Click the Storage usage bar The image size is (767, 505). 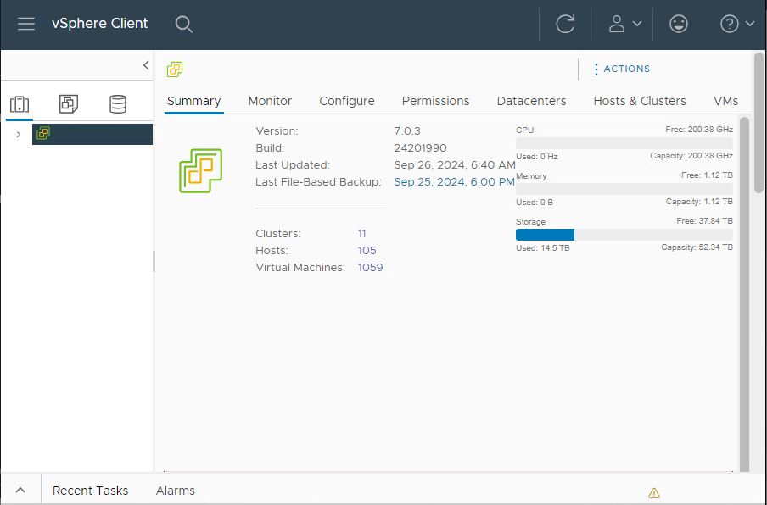point(624,235)
